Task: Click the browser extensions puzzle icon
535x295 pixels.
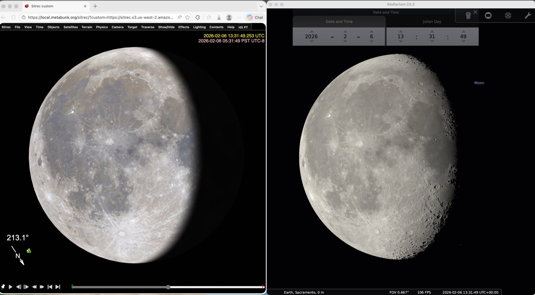Action: [x=198, y=17]
